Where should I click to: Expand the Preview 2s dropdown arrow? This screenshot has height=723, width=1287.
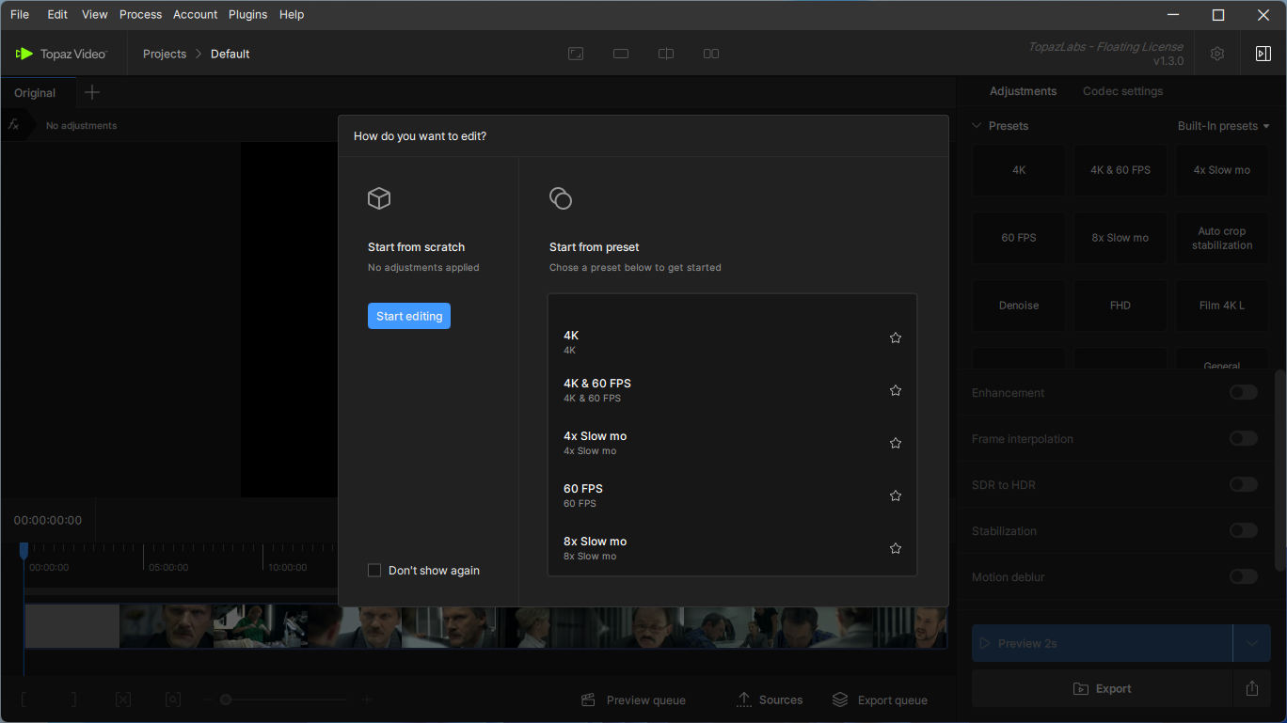coord(1252,644)
